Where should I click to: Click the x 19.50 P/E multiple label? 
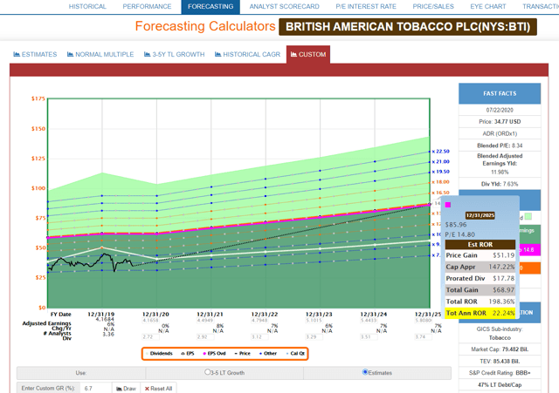tap(440, 172)
